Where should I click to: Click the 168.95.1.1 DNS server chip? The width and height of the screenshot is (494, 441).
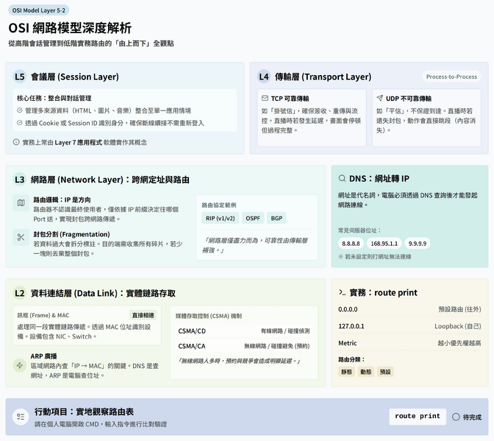pos(384,243)
